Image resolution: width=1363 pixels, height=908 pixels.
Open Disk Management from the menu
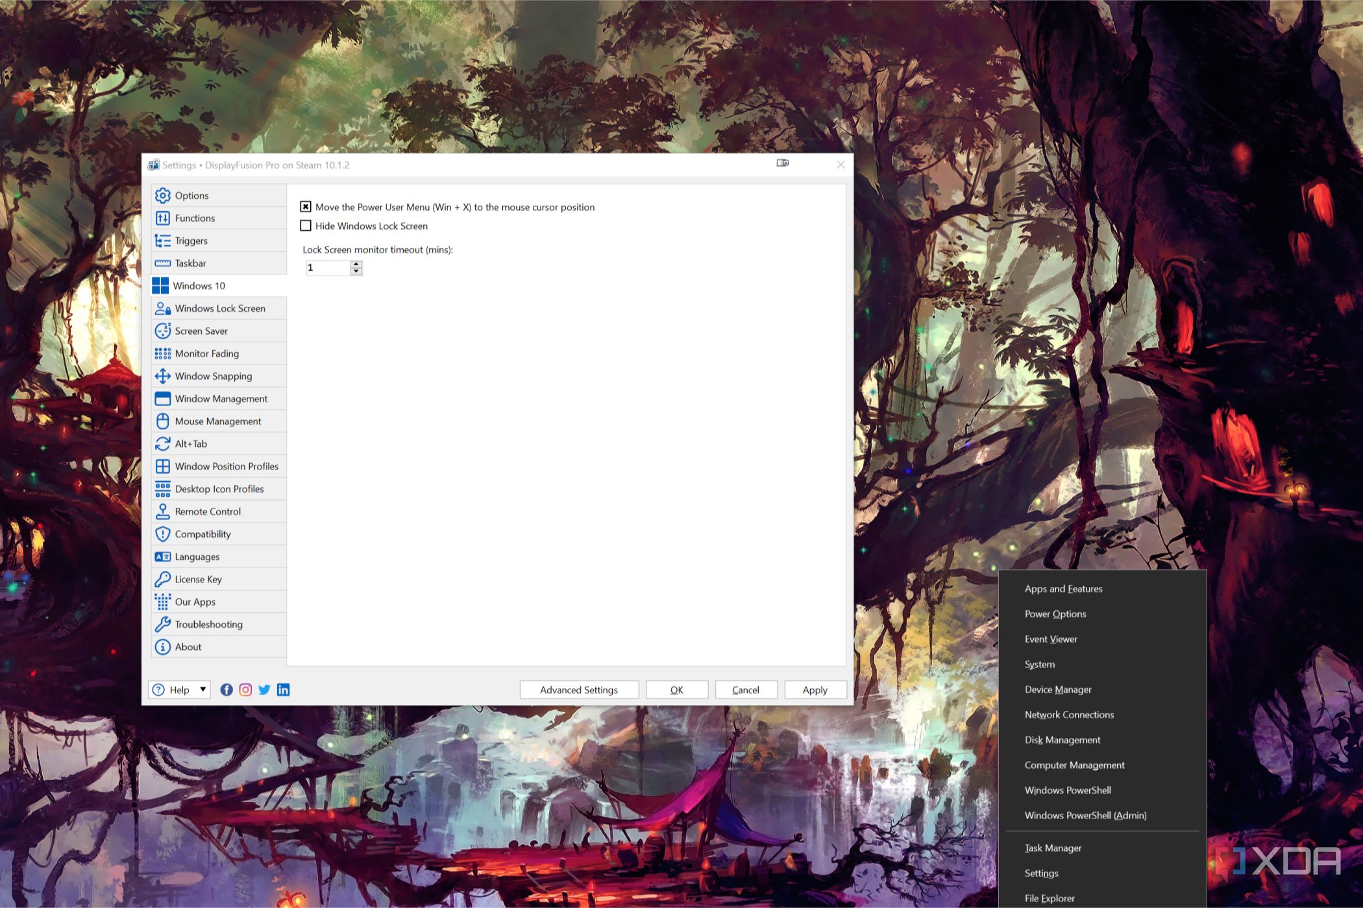[1062, 740]
